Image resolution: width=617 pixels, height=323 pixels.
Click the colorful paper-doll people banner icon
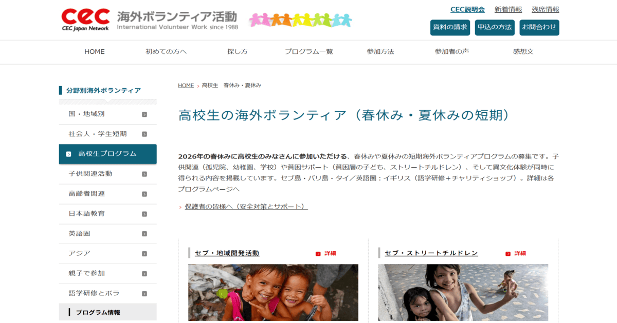(301, 20)
